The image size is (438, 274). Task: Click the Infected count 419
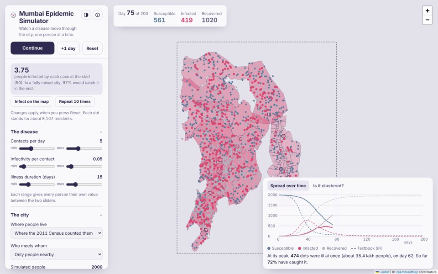(x=187, y=20)
